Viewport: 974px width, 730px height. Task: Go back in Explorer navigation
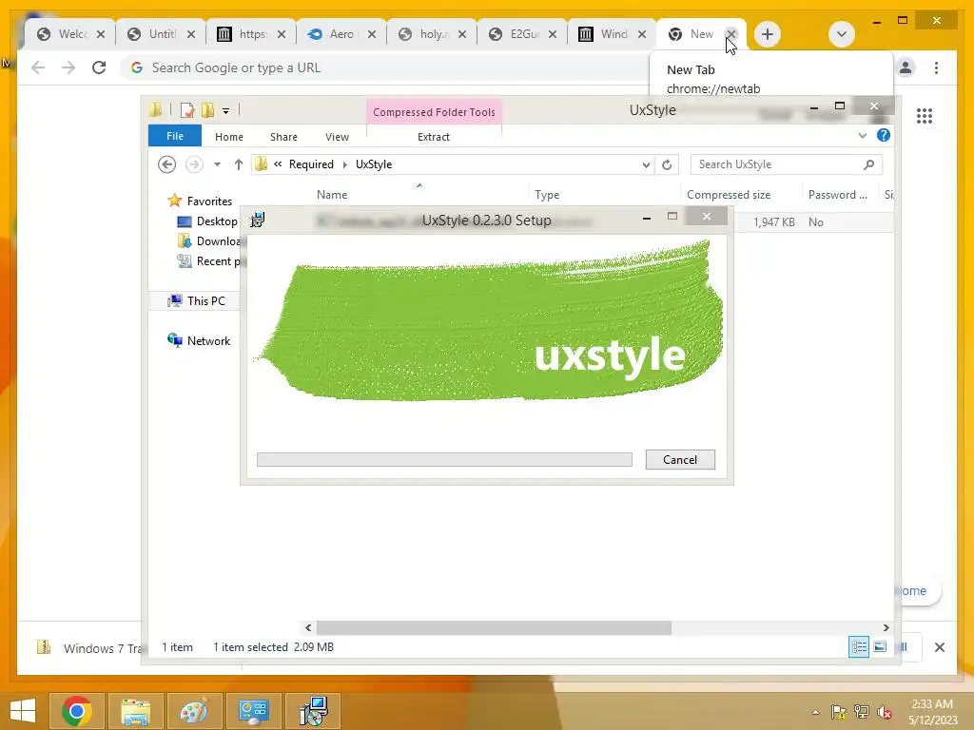(166, 164)
